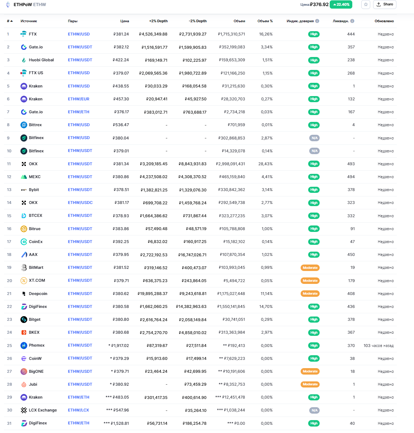
Task: Click Gate.io logo in row 2
Action: (24, 47)
